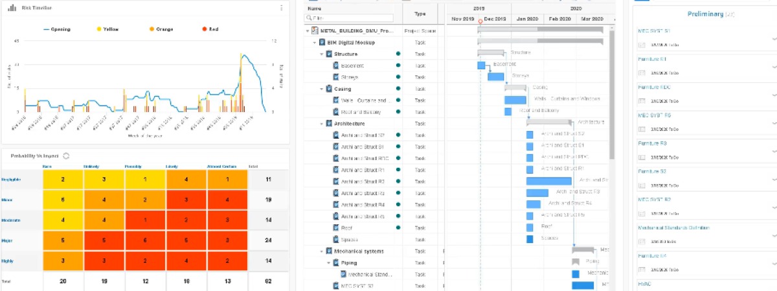
Task: Collapse the Casing task group
Action: click(321, 89)
